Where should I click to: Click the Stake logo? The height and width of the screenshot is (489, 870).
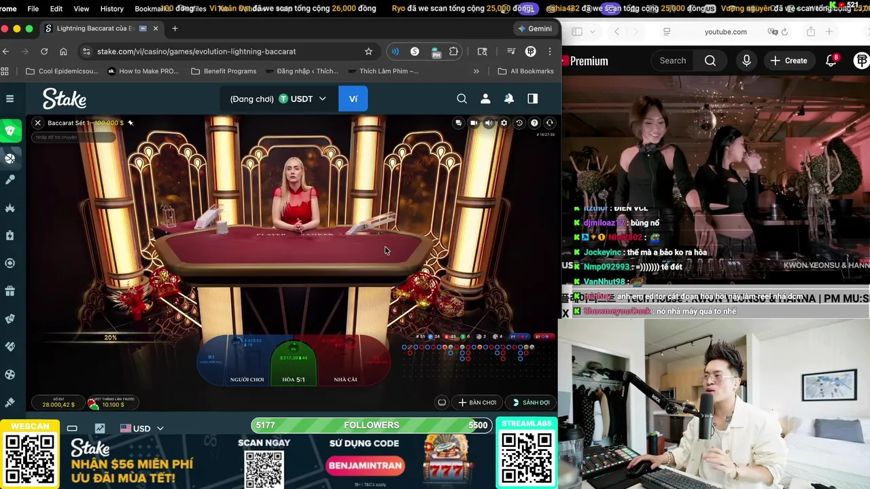65,99
